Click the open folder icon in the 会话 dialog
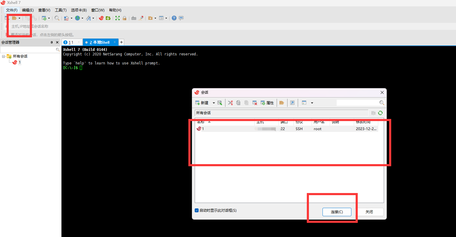This screenshot has width=456, height=237. pos(282,103)
